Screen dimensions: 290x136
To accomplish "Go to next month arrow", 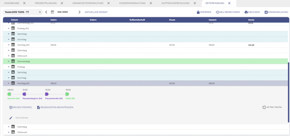I will 79,12.
